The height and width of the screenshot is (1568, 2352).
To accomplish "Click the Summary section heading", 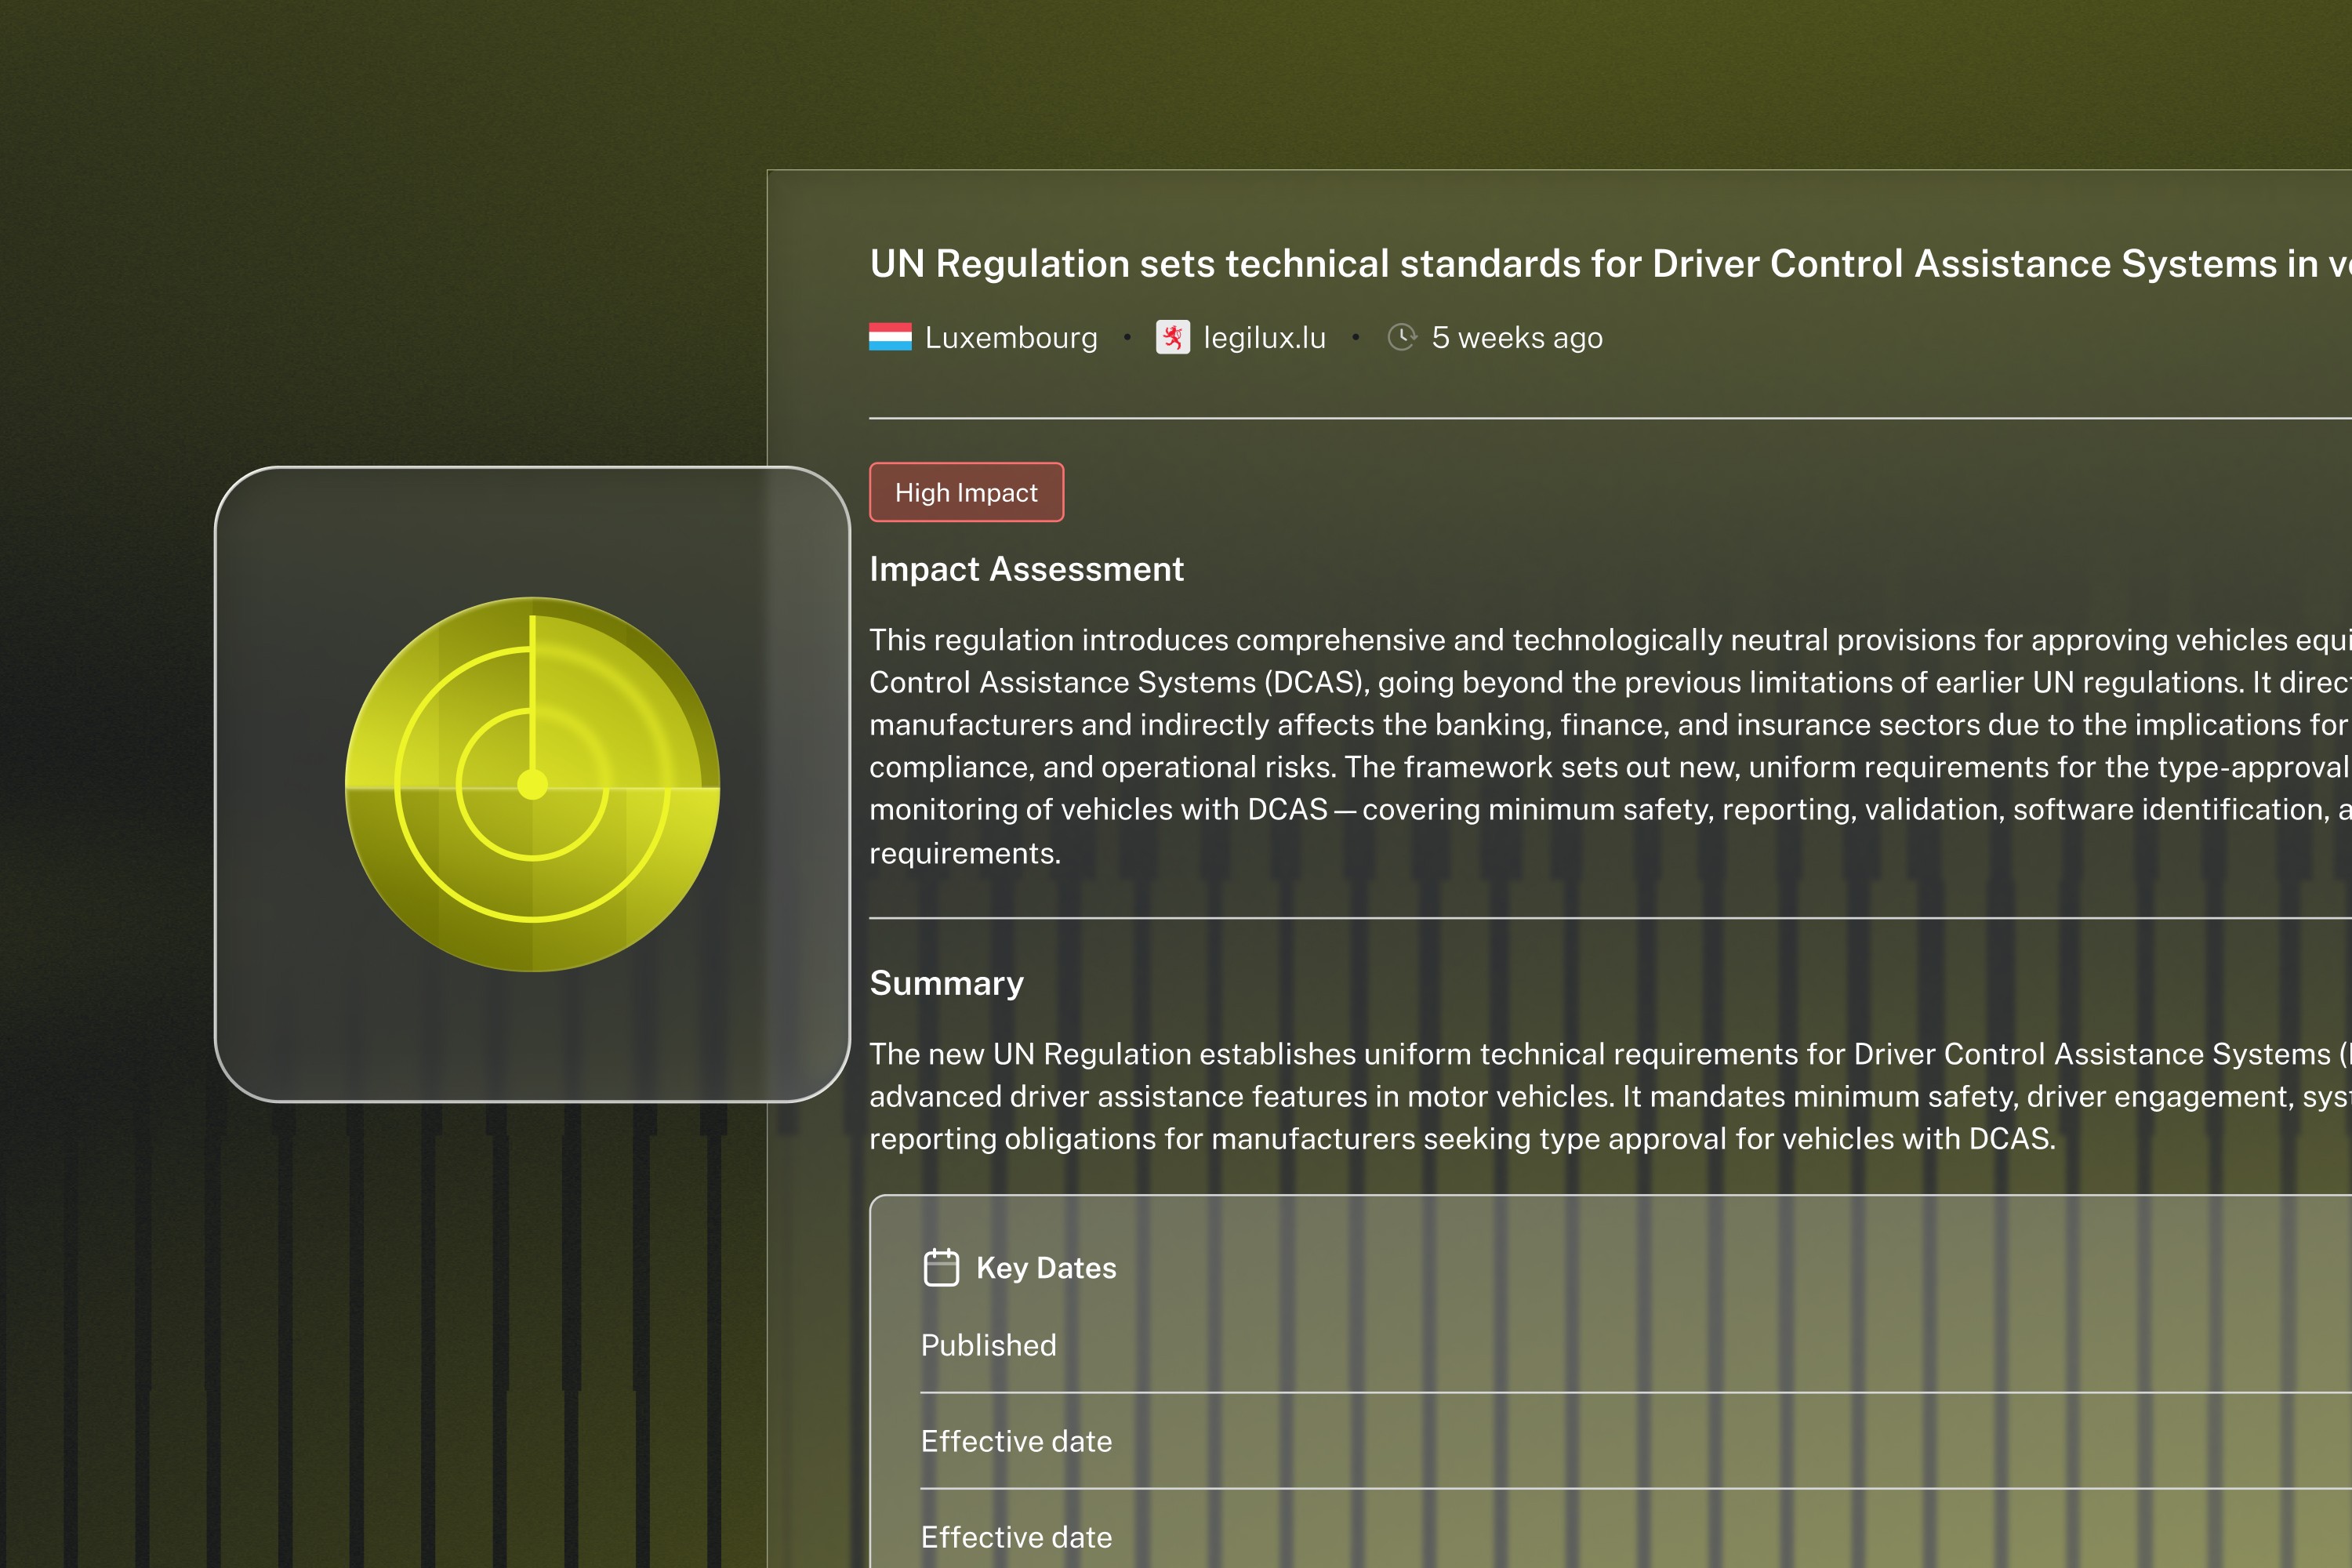I will point(946,983).
